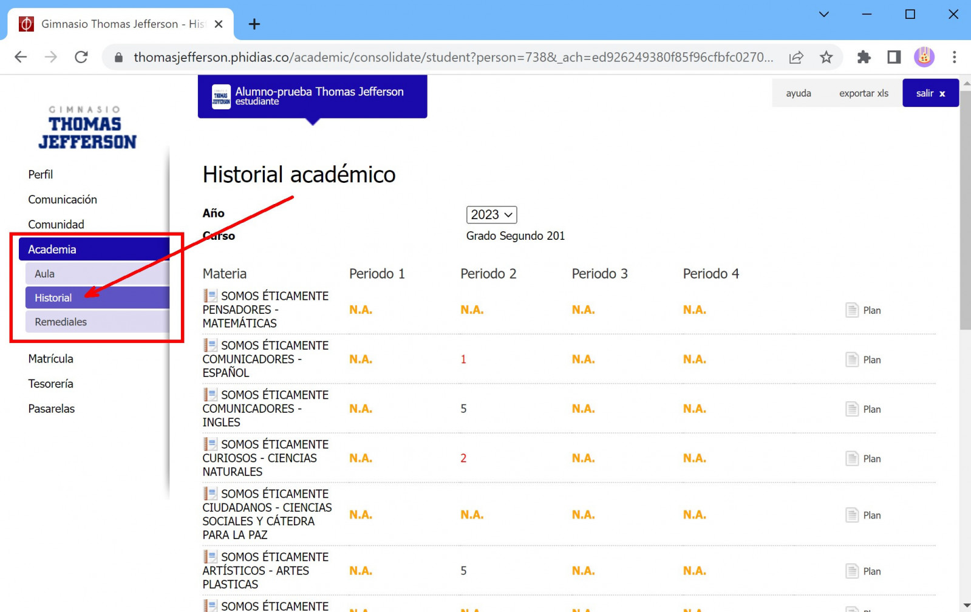This screenshot has height=612, width=971.
Task: Click the share page icon in address bar
Action: 796,58
